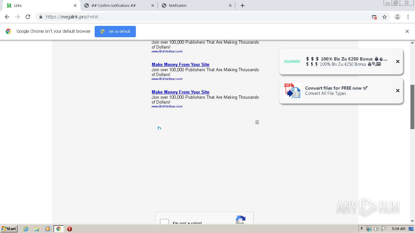415x233 pixels.
Task: View site info via the padlock icon
Action: 41,17
